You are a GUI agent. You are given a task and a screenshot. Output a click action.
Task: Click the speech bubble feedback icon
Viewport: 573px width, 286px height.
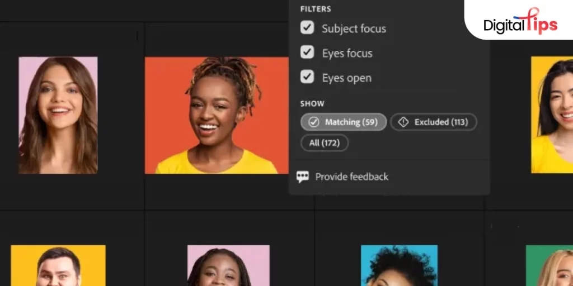(x=303, y=177)
